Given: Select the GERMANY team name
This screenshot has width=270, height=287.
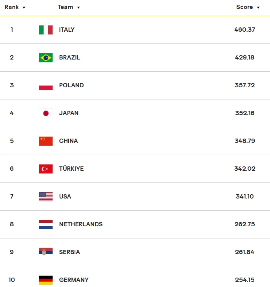Looking at the screenshot, I should pyautogui.click(x=74, y=280).
